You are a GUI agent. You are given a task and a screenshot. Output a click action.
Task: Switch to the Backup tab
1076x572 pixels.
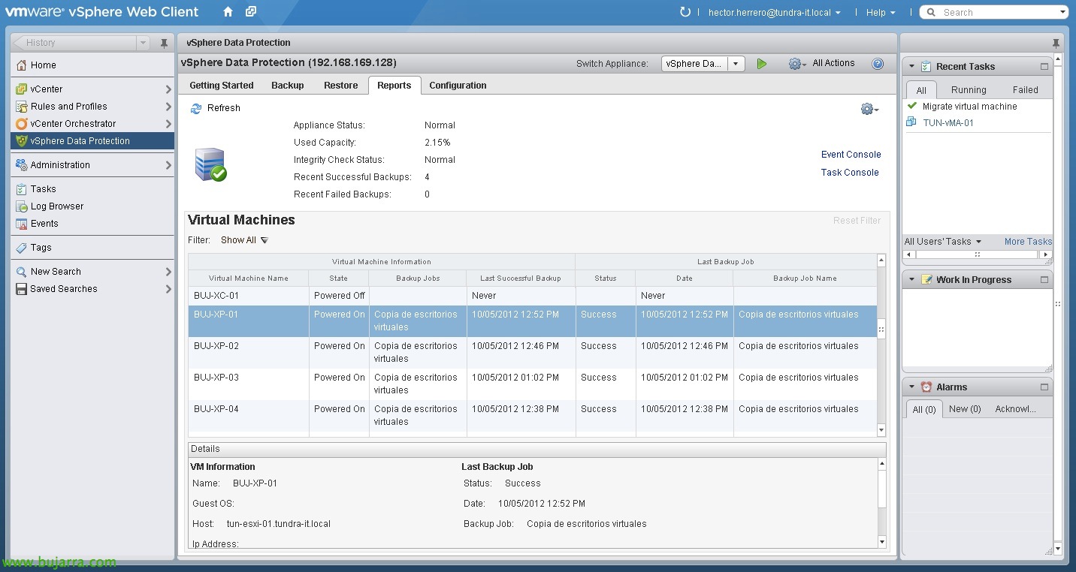point(288,86)
